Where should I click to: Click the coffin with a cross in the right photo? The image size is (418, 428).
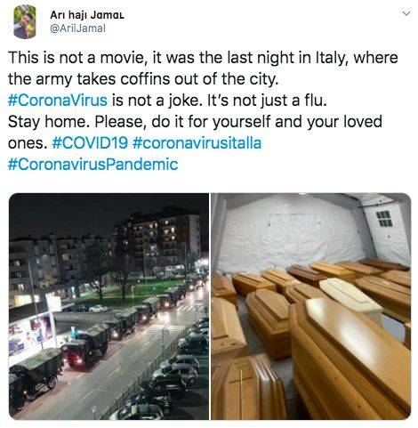[x=247, y=387]
